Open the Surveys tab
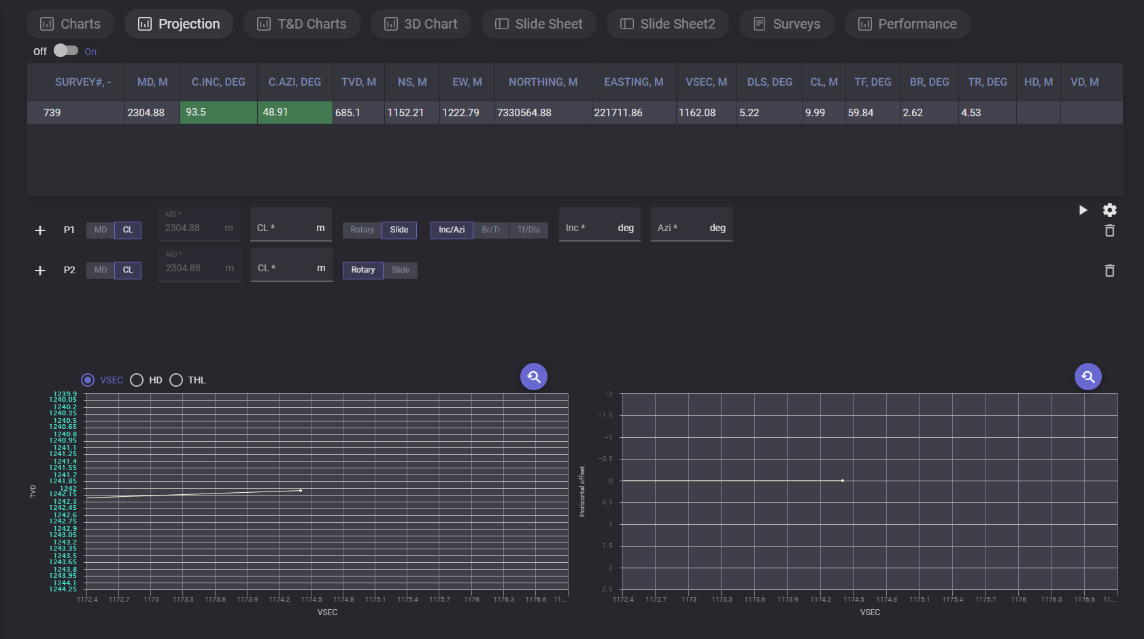The width and height of the screenshot is (1144, 639). [786, 24]
